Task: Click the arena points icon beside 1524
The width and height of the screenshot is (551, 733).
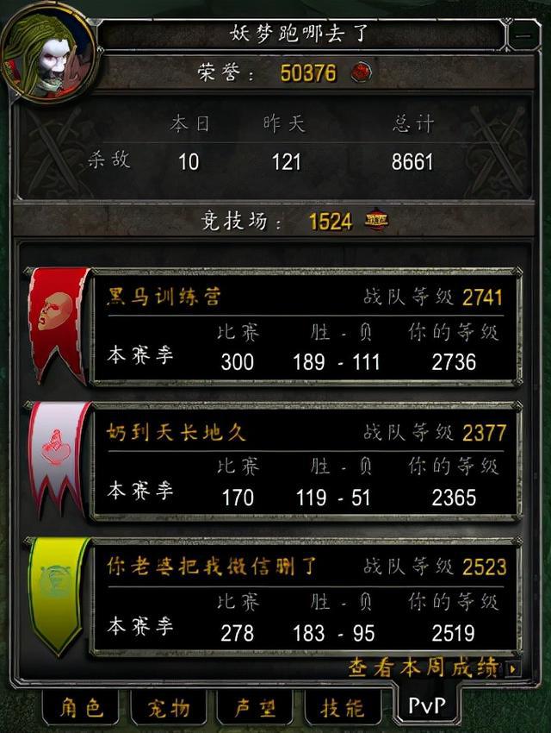Action: coord(376,220)
